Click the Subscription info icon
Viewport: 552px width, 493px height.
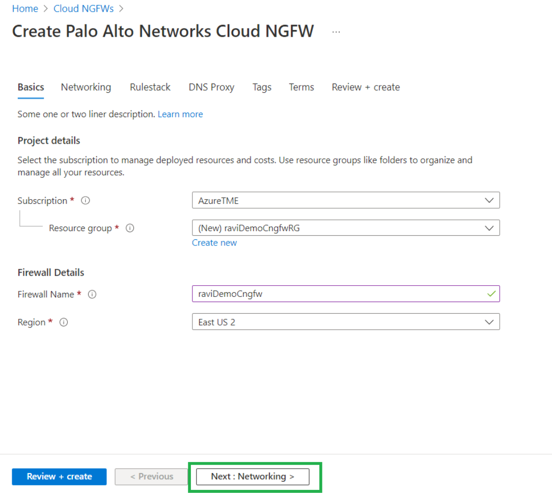(x=86, y=201)
